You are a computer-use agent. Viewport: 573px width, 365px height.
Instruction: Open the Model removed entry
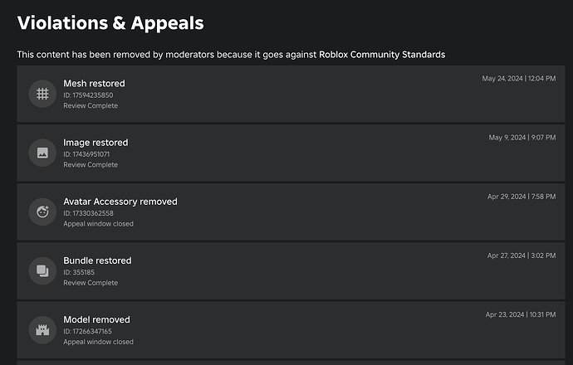coord(291,330)
